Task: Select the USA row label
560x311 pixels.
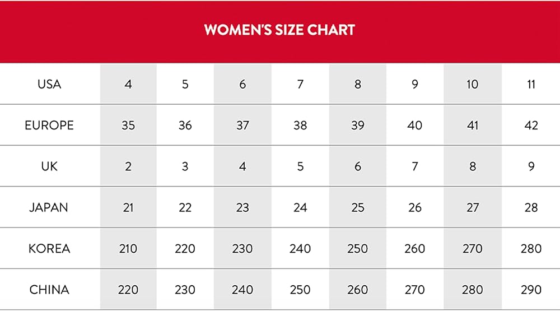Action: click(x=49, y=85)
